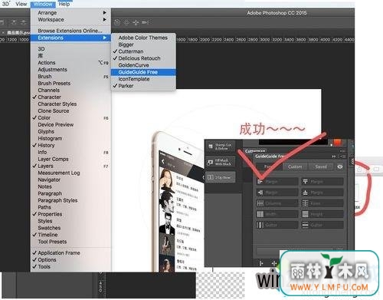Image resolution: width=383 pixels, height=300 pixels.
Task: Click the left margin icon in GuideGuide
Action: point(260,182)
